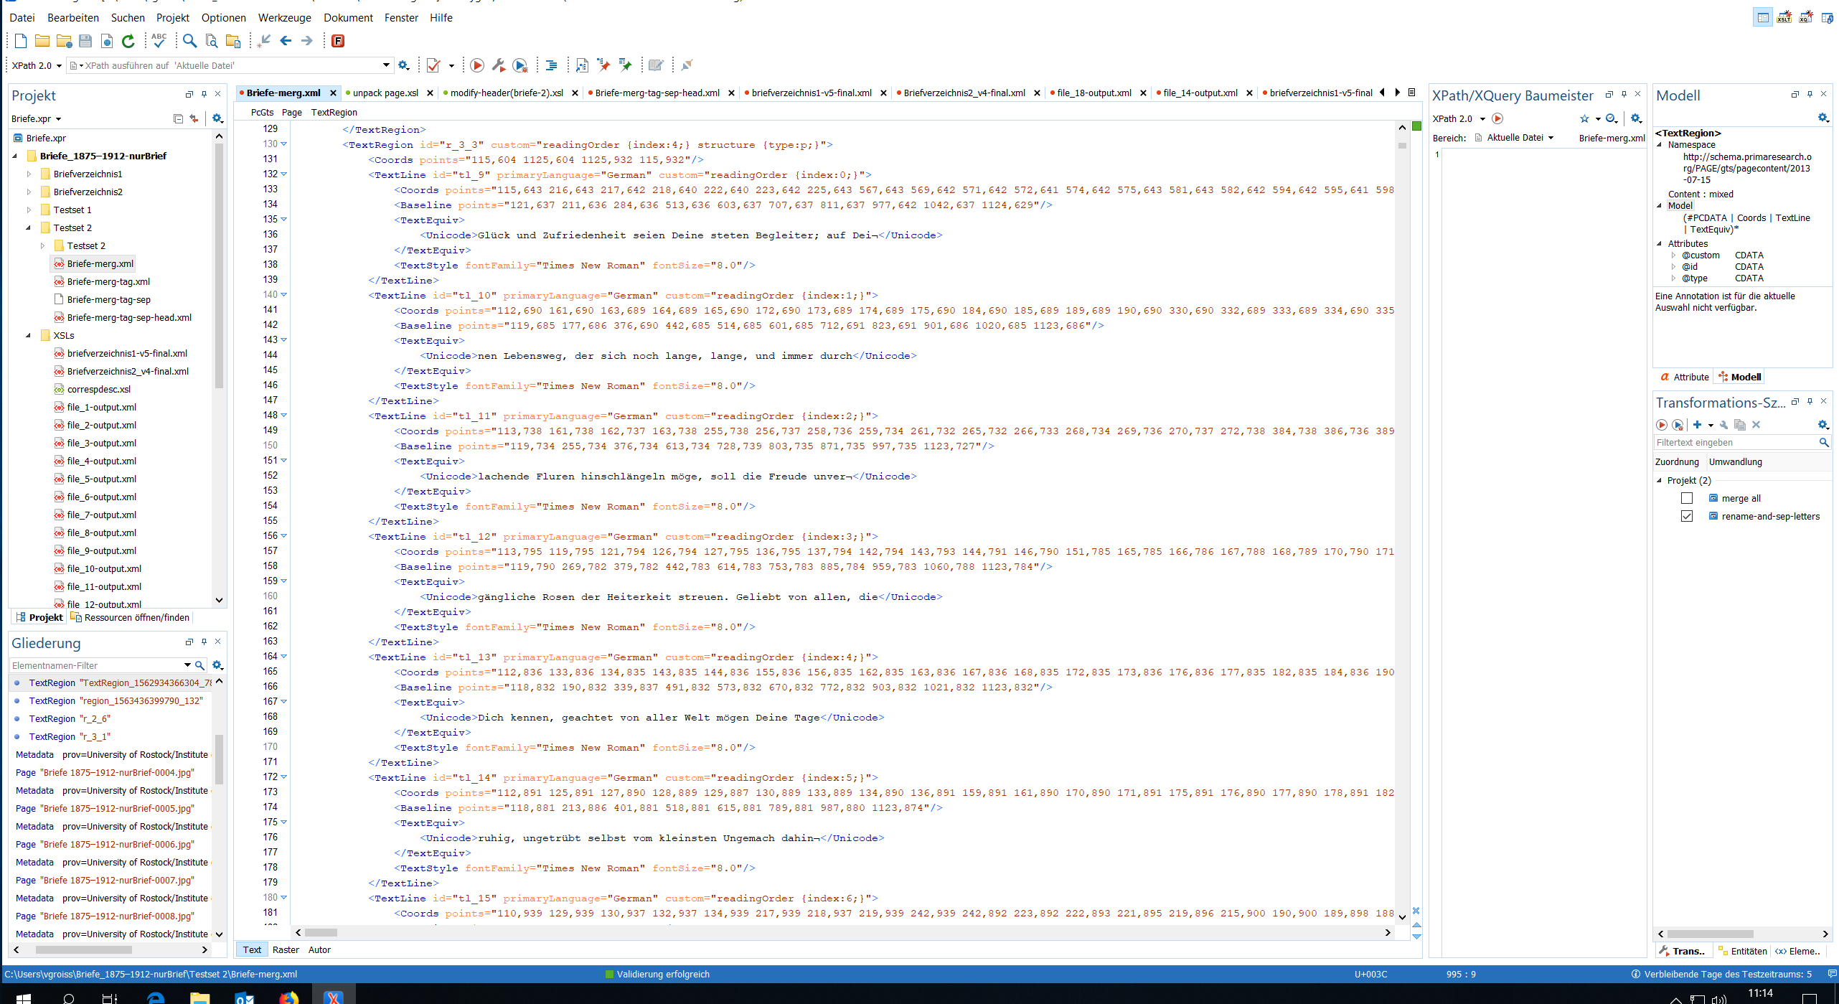
Task: Apply transformation scenario red play icon
Action: click(477, 65)
